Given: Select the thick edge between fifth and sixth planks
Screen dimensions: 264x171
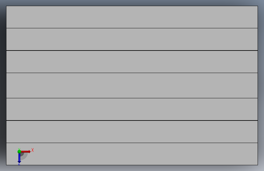Looking at the screenshot, I should (x=132, y=120).
